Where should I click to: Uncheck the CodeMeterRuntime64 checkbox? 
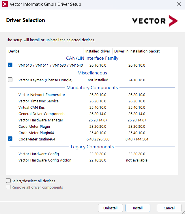[10, 139]
